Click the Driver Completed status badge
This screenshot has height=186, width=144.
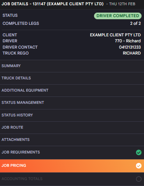(118, 16)
